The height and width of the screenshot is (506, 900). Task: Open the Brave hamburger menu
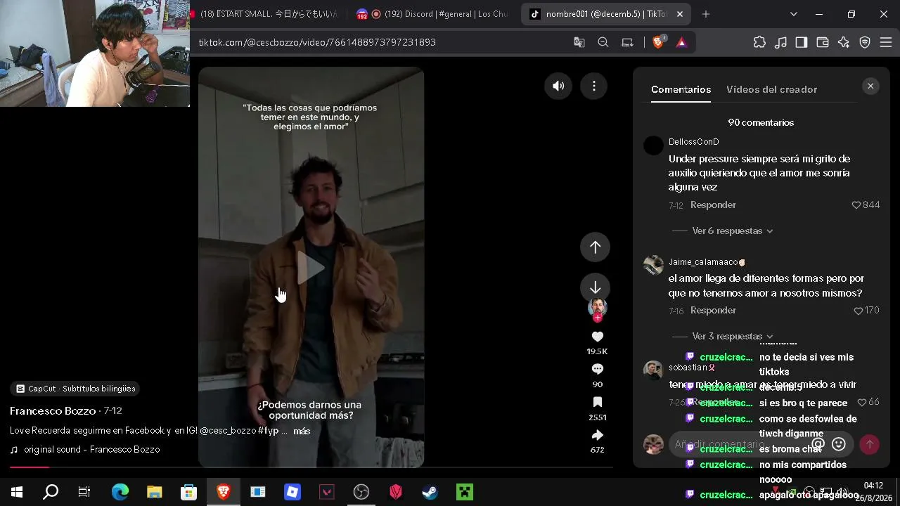coord(886,42)
